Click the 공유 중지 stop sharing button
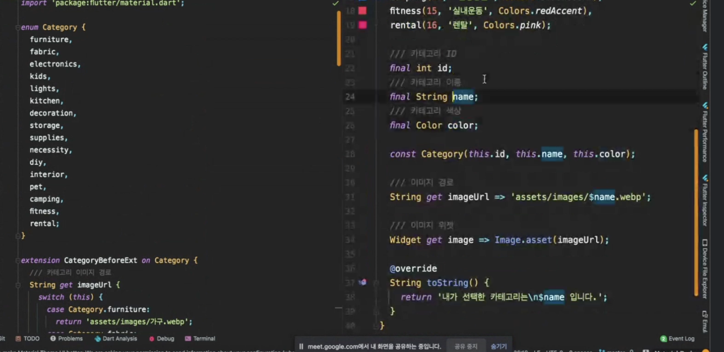This screenshot has height=352, width=724. (466, 346)
